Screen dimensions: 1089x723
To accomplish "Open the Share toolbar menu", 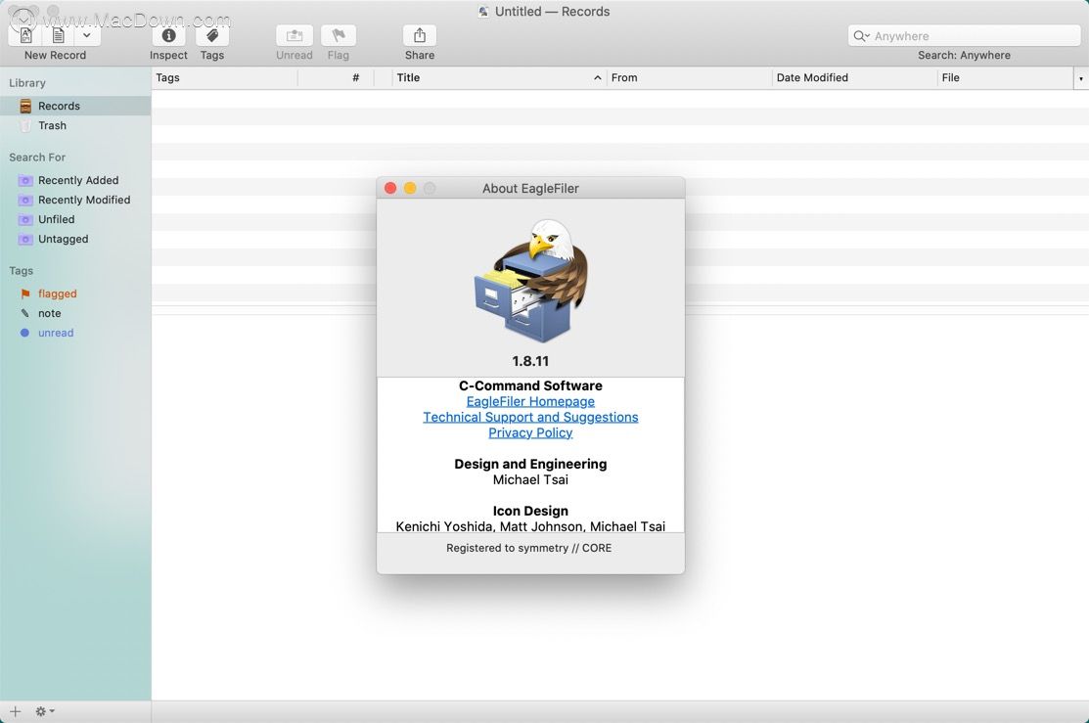I will click(x=420, y=34).
